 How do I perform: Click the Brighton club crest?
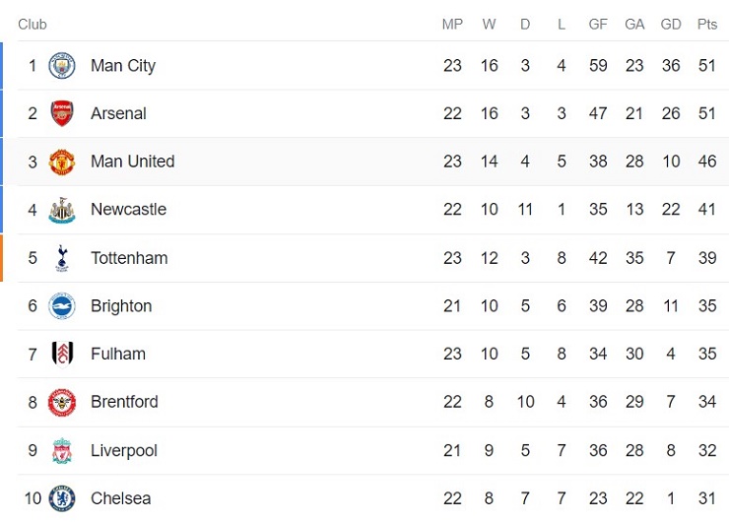[62, 306]
